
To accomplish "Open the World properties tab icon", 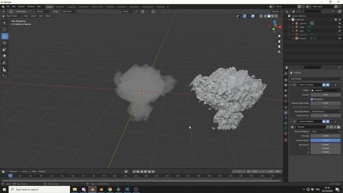I will [x=286, y=101].
